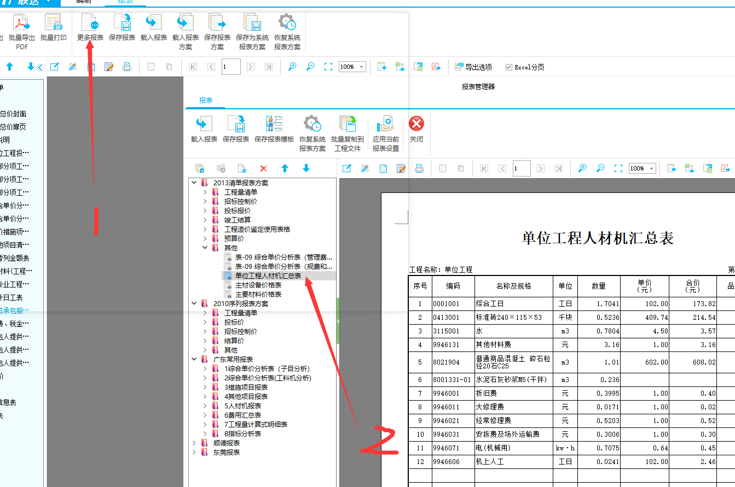Click 保存报表方案 in the top ribbon

pos(217,32)
